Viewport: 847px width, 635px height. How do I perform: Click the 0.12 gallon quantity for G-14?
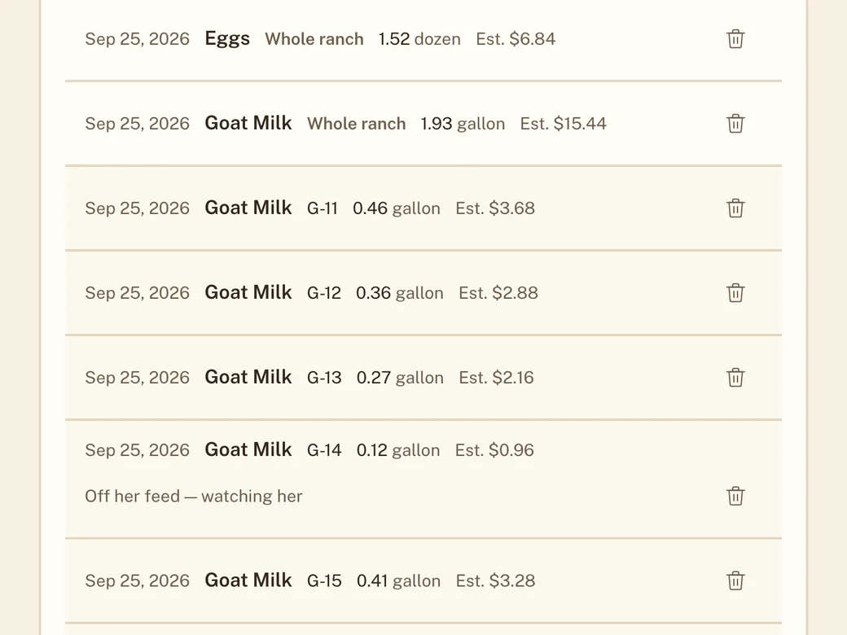398,449
